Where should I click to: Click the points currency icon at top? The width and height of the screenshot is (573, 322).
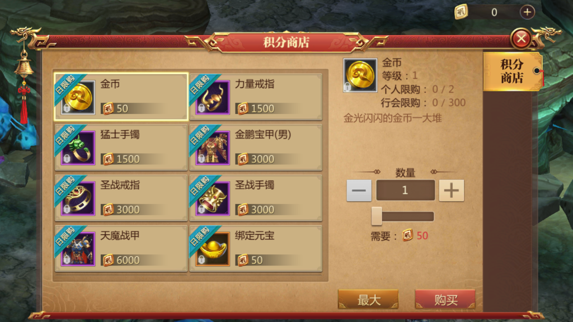[461, 12]
